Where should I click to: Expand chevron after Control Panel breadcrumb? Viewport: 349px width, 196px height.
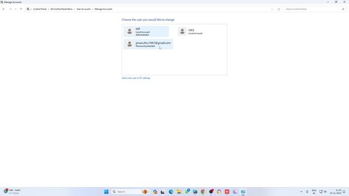[49, 9]
